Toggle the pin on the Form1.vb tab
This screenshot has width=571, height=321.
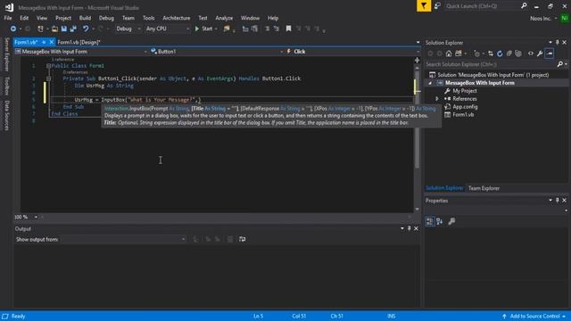[x=44, y=42]
